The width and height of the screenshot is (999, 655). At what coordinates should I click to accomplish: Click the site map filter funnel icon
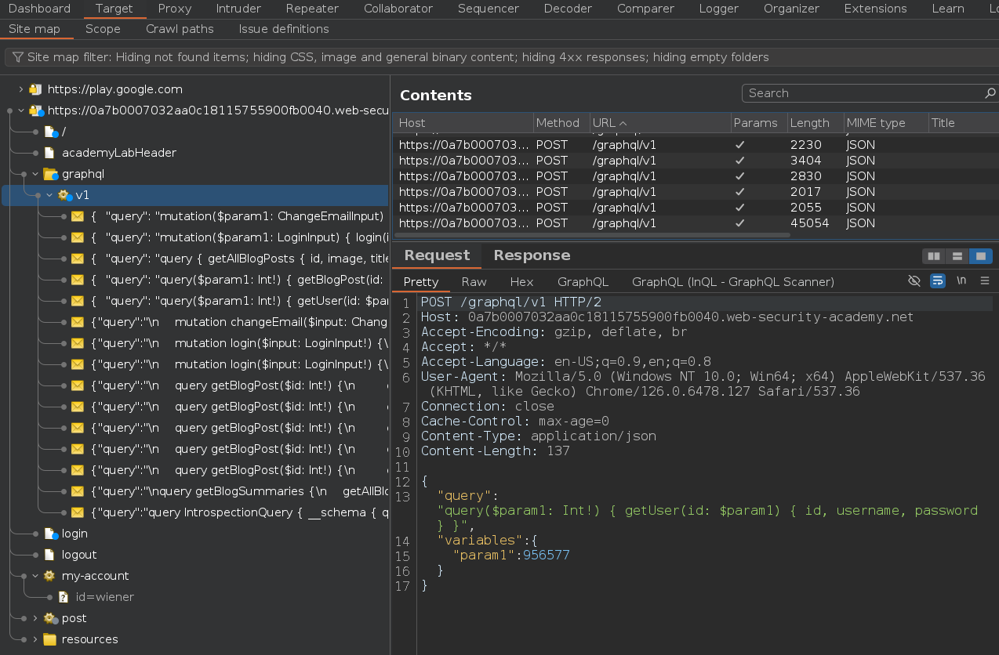pos(17,57)
